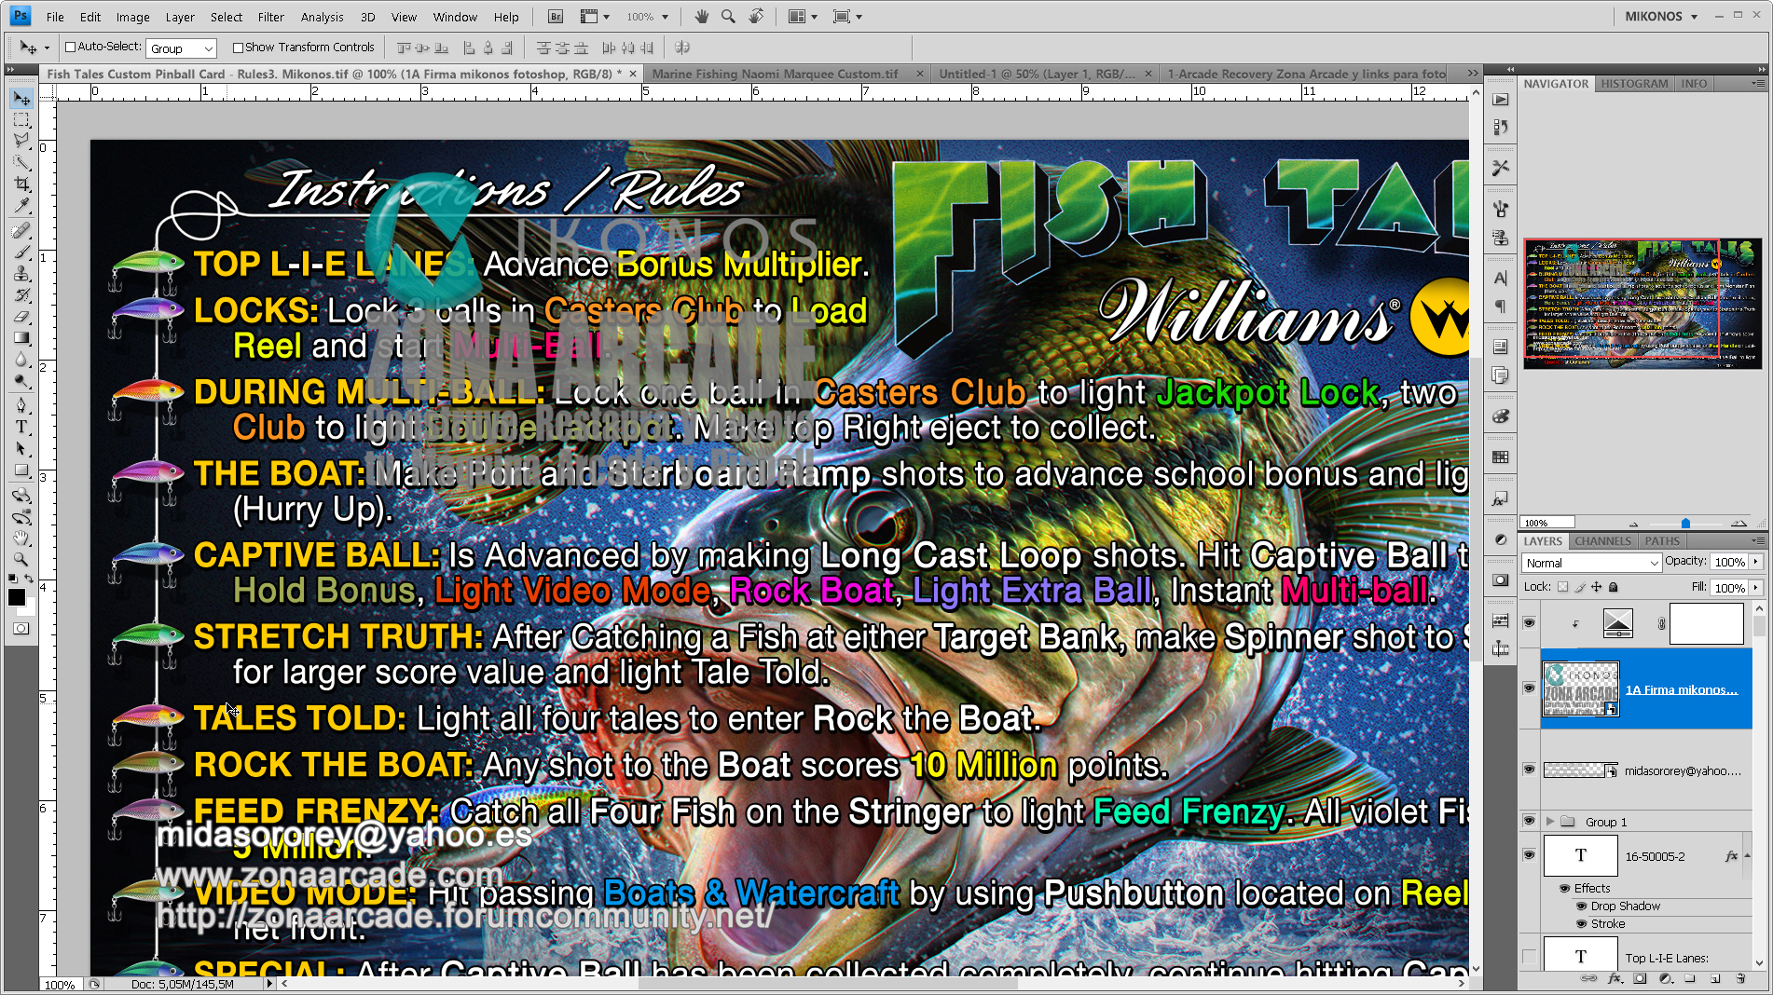Select the Zoom tool in the toolbox
The height and width of the screenshot is (995, 1773).
pos(21,559)
